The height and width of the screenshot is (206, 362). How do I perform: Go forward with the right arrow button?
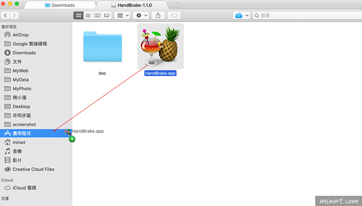pyautogui.click(x=14, y=15)
